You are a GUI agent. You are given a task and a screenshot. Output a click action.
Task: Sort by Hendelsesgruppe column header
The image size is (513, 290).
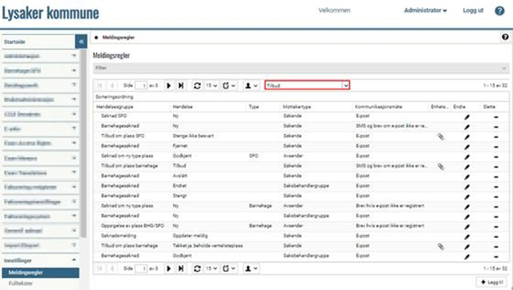(x=111, y=107)
